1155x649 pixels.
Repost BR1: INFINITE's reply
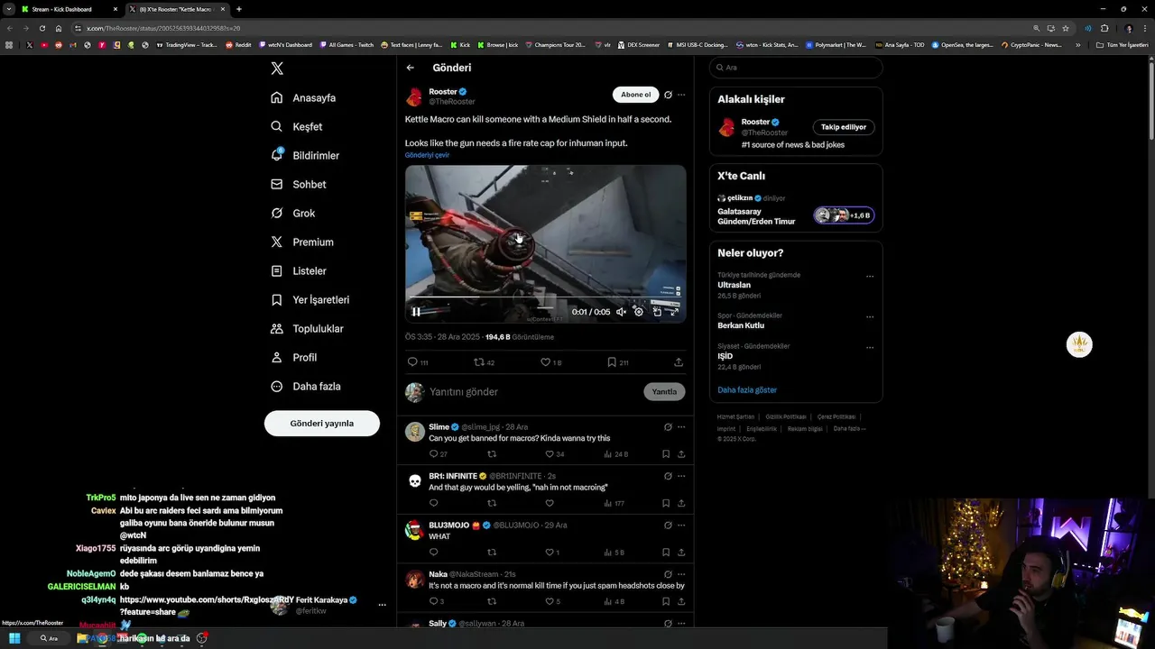(492, 503)
